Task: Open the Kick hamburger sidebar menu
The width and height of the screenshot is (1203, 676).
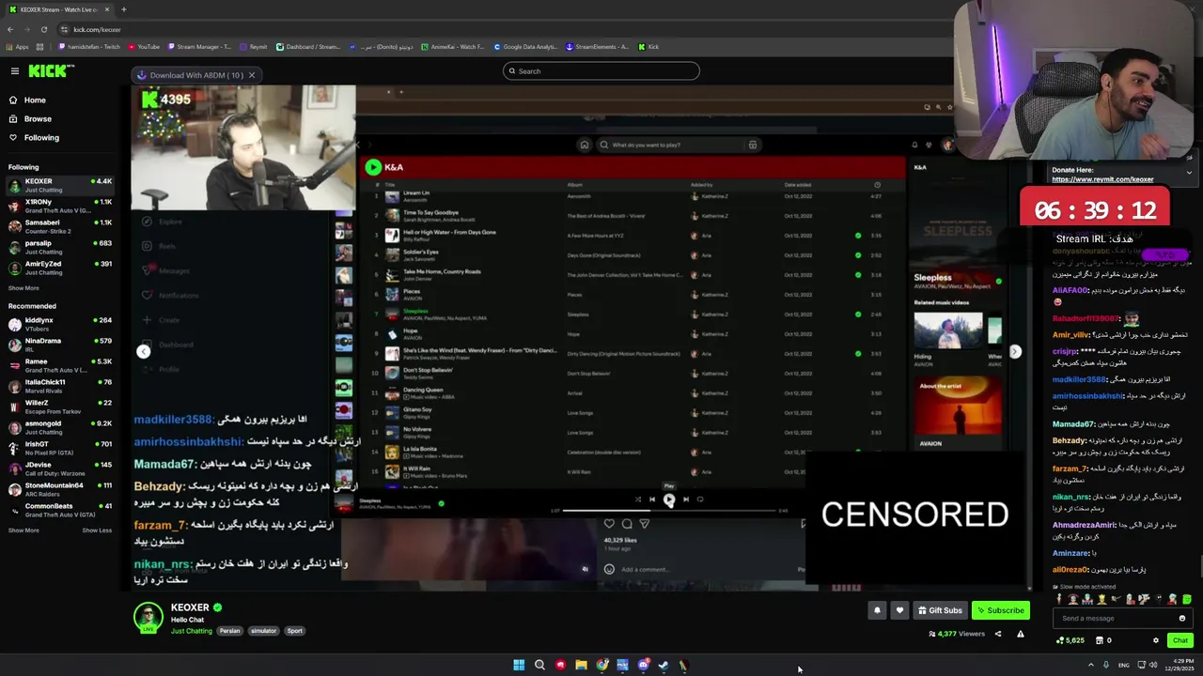Action: [14, 71]
